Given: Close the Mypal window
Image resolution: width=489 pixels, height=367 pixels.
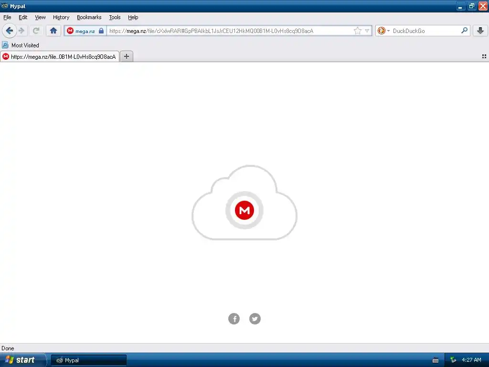Looking at the screenshot, I should pos(483,6).
